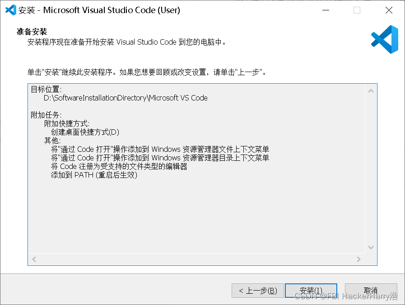This screenshot has height=305, width=405.
Task: Click the summary box scroll down arrow
Action: tap(371, 247)
